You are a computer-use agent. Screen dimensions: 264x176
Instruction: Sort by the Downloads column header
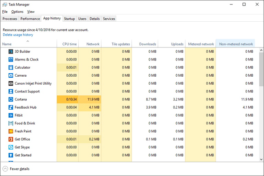(145, 43)
